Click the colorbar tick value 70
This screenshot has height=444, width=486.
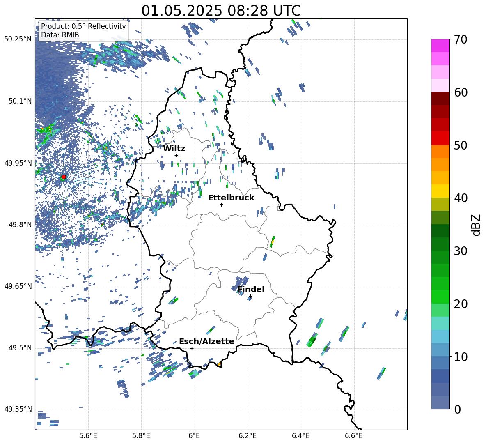tap(461, 39)
